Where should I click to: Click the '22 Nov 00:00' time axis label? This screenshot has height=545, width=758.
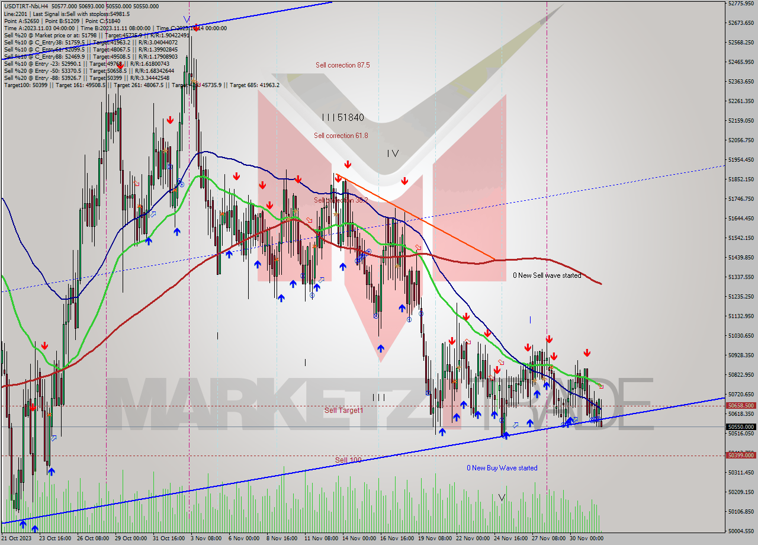pyautogui.click(x=473, y=538)
